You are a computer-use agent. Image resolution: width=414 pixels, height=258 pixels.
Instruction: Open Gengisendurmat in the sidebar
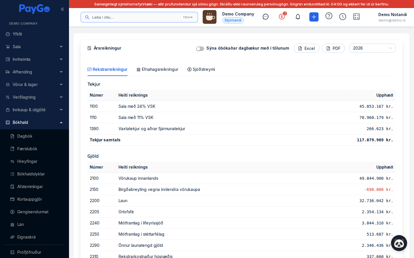(x=34, y=212)
